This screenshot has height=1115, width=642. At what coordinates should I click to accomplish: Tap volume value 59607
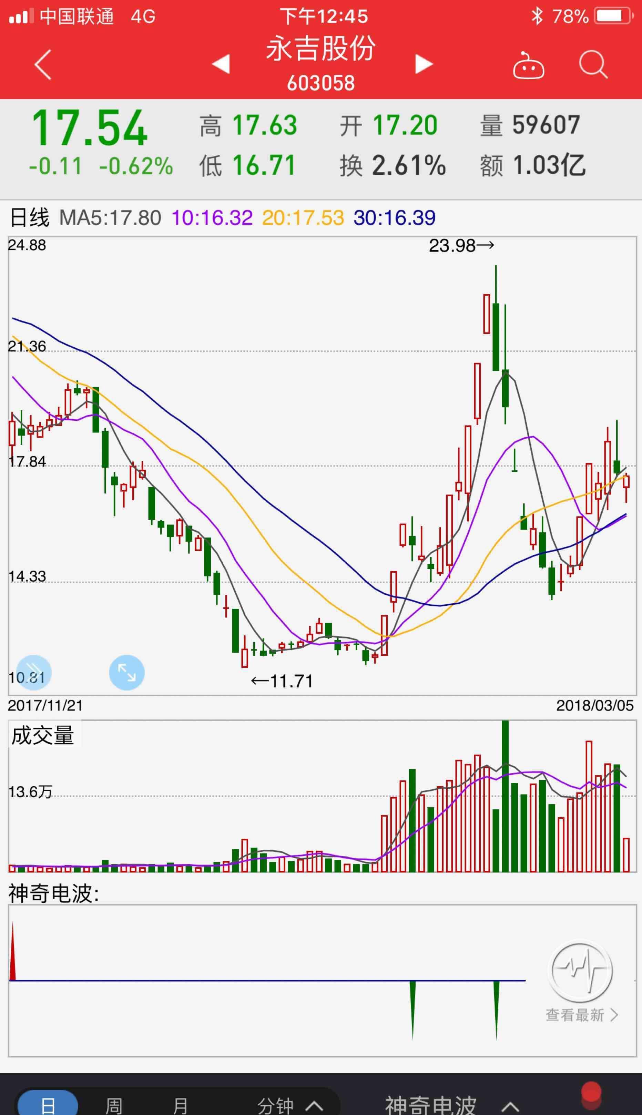(546, 125)
